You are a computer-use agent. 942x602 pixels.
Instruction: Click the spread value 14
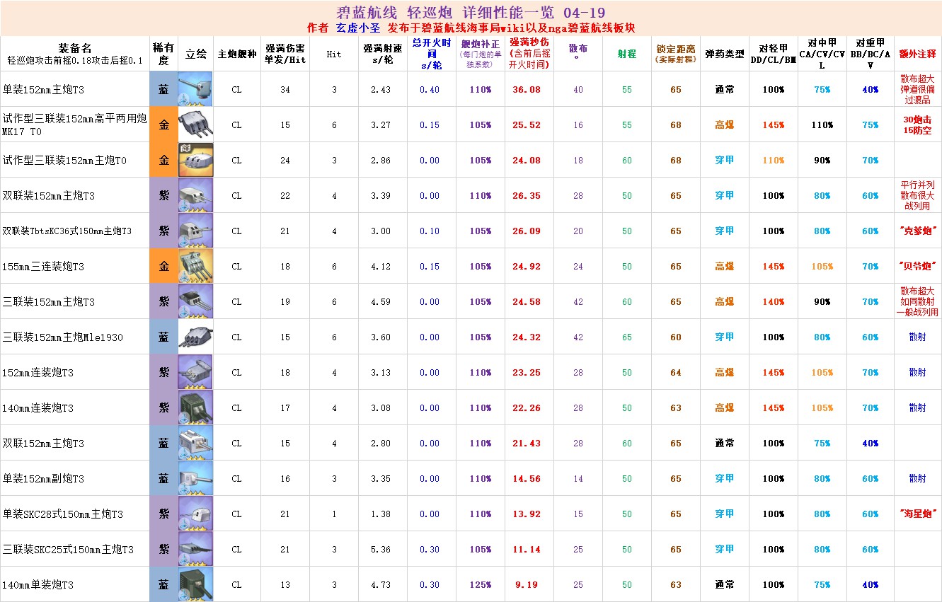point(578,479)
